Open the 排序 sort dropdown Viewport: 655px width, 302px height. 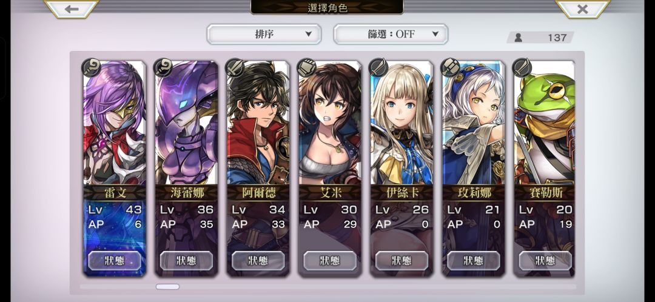[x=264, y=34]
